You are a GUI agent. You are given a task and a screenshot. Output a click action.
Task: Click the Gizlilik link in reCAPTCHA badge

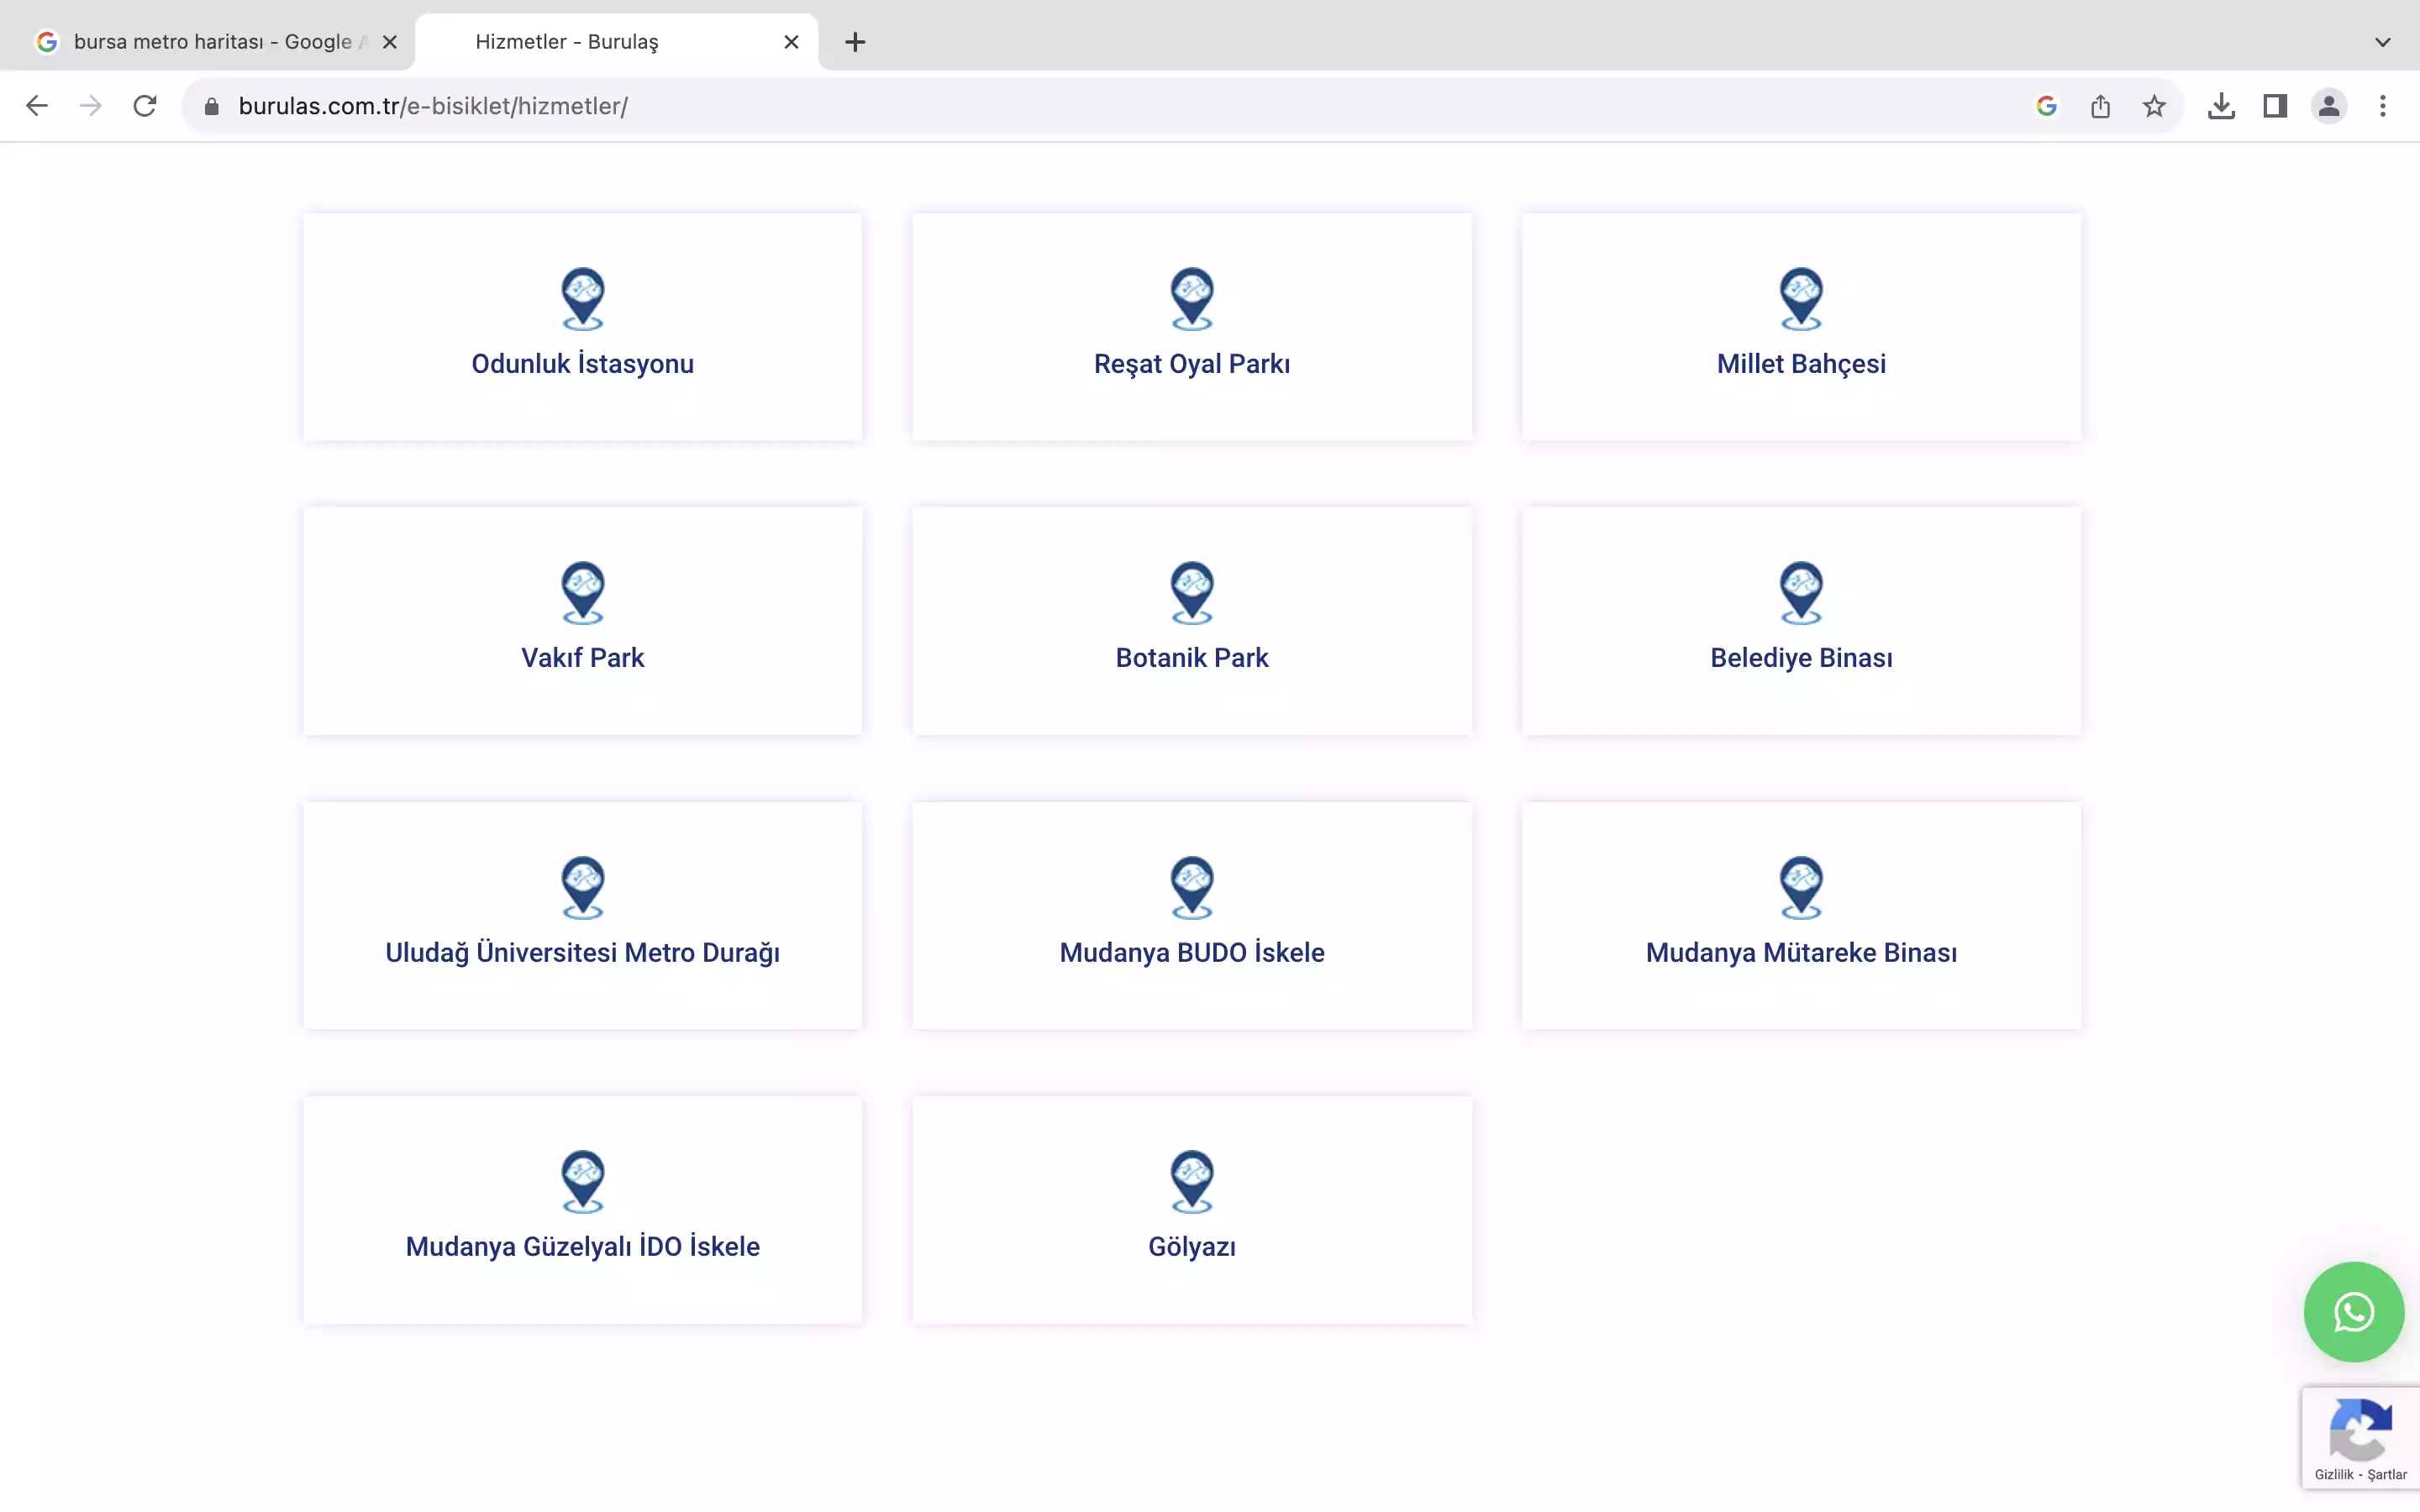2333,1475
